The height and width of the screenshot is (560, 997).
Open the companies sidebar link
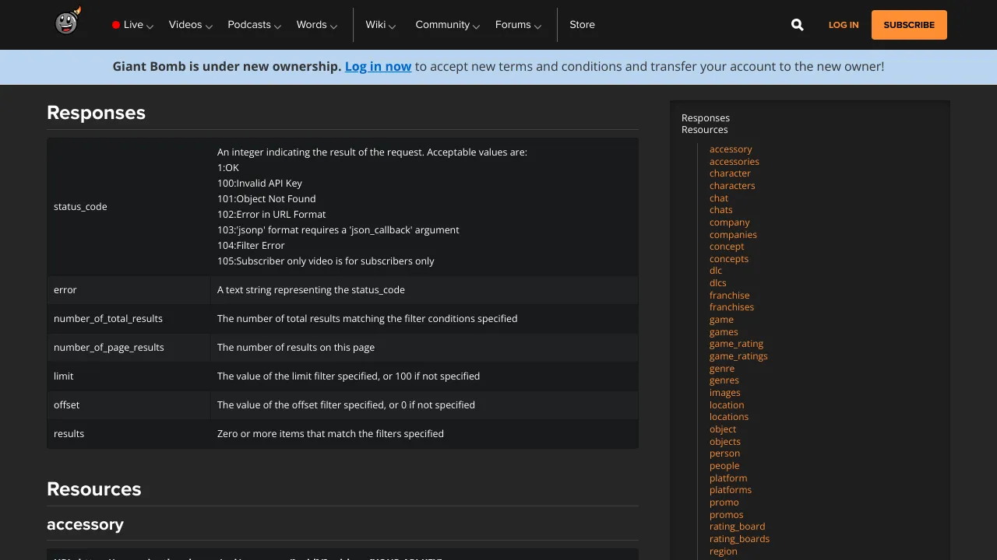[x=733, y=235]
